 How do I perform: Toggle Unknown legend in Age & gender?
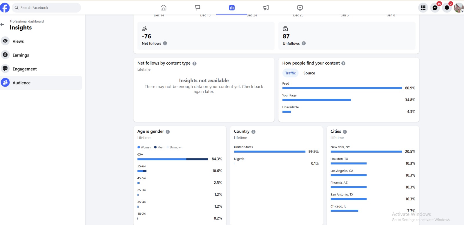pos(174,147)
